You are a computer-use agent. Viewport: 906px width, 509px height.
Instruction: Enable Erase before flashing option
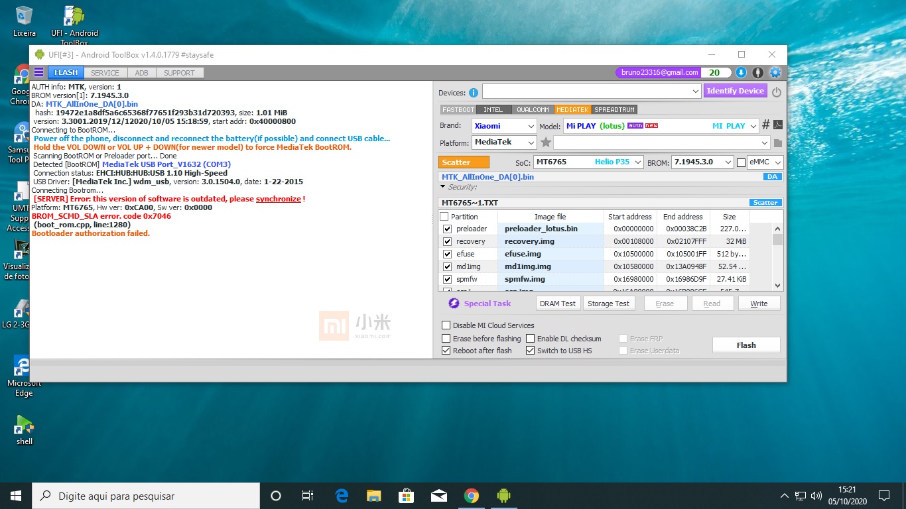point(446,339)
